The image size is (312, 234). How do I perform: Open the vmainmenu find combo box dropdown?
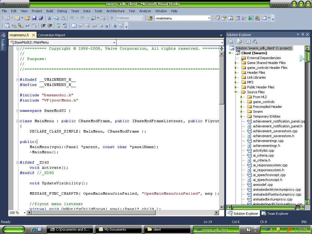pyautogui.click(x=209, y=18)
